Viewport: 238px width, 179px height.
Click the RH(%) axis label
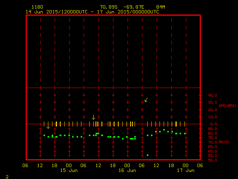pyautogui.click(x=225, y=142)
